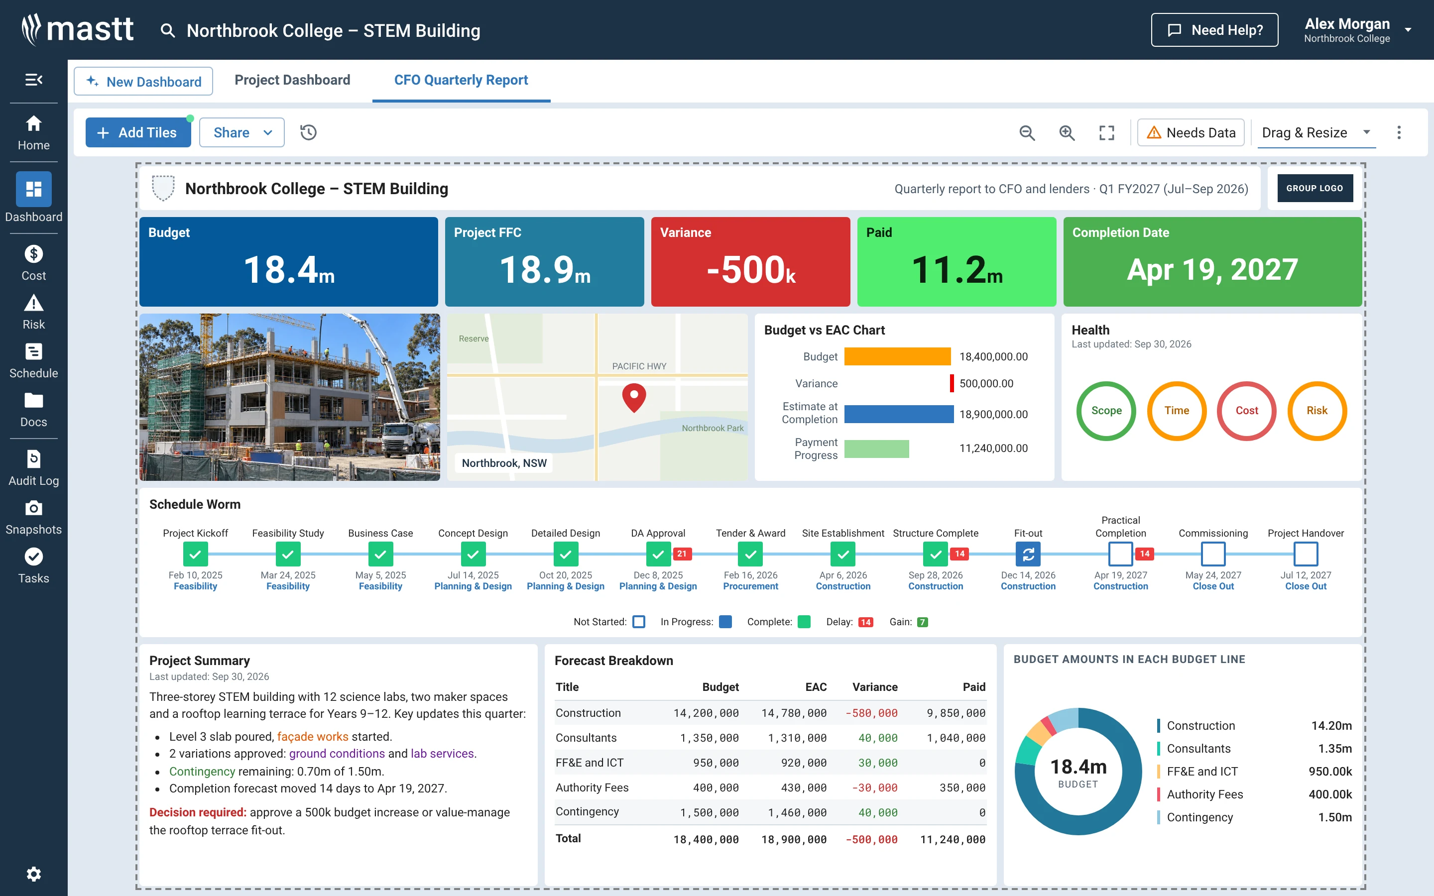Click Project Kickoff milestone checkmark

(x=195, y=554)
